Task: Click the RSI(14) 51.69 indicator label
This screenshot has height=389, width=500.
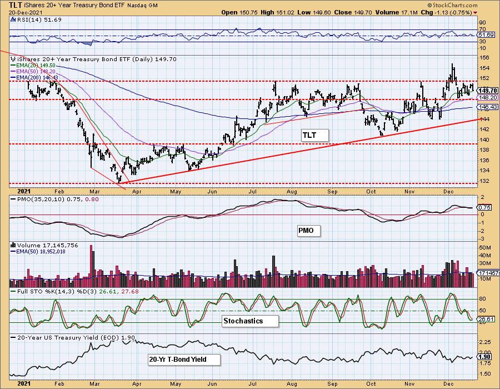Action: [x=39, y=19]
